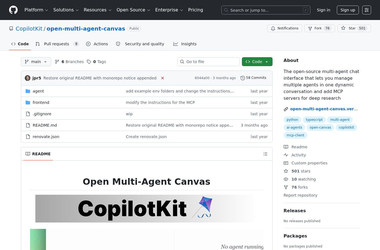Click the frontend folder icon
Screen dimensions: 380x250
(28, 102)
